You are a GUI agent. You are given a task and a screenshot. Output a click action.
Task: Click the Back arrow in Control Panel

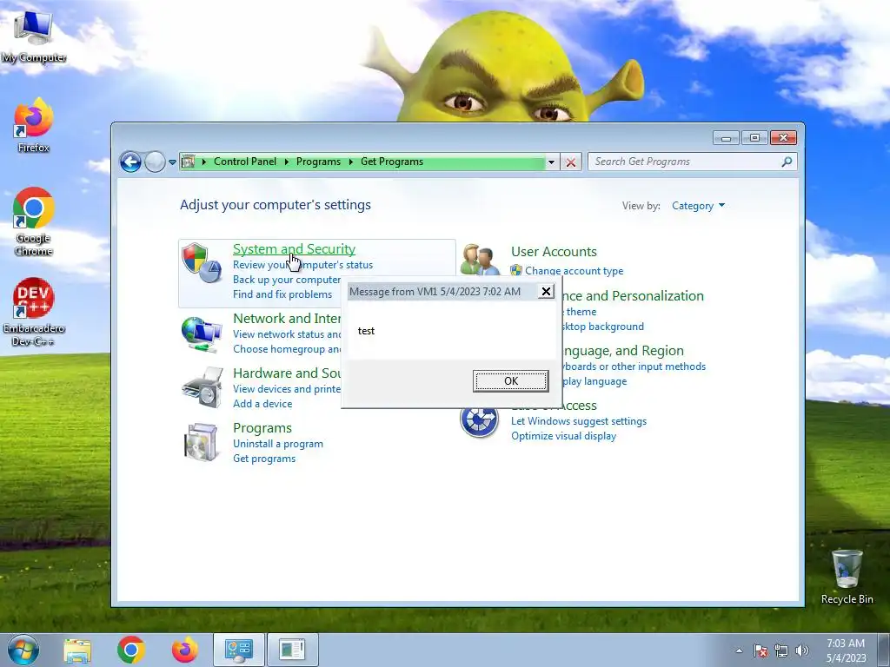(x=130, y=162)
